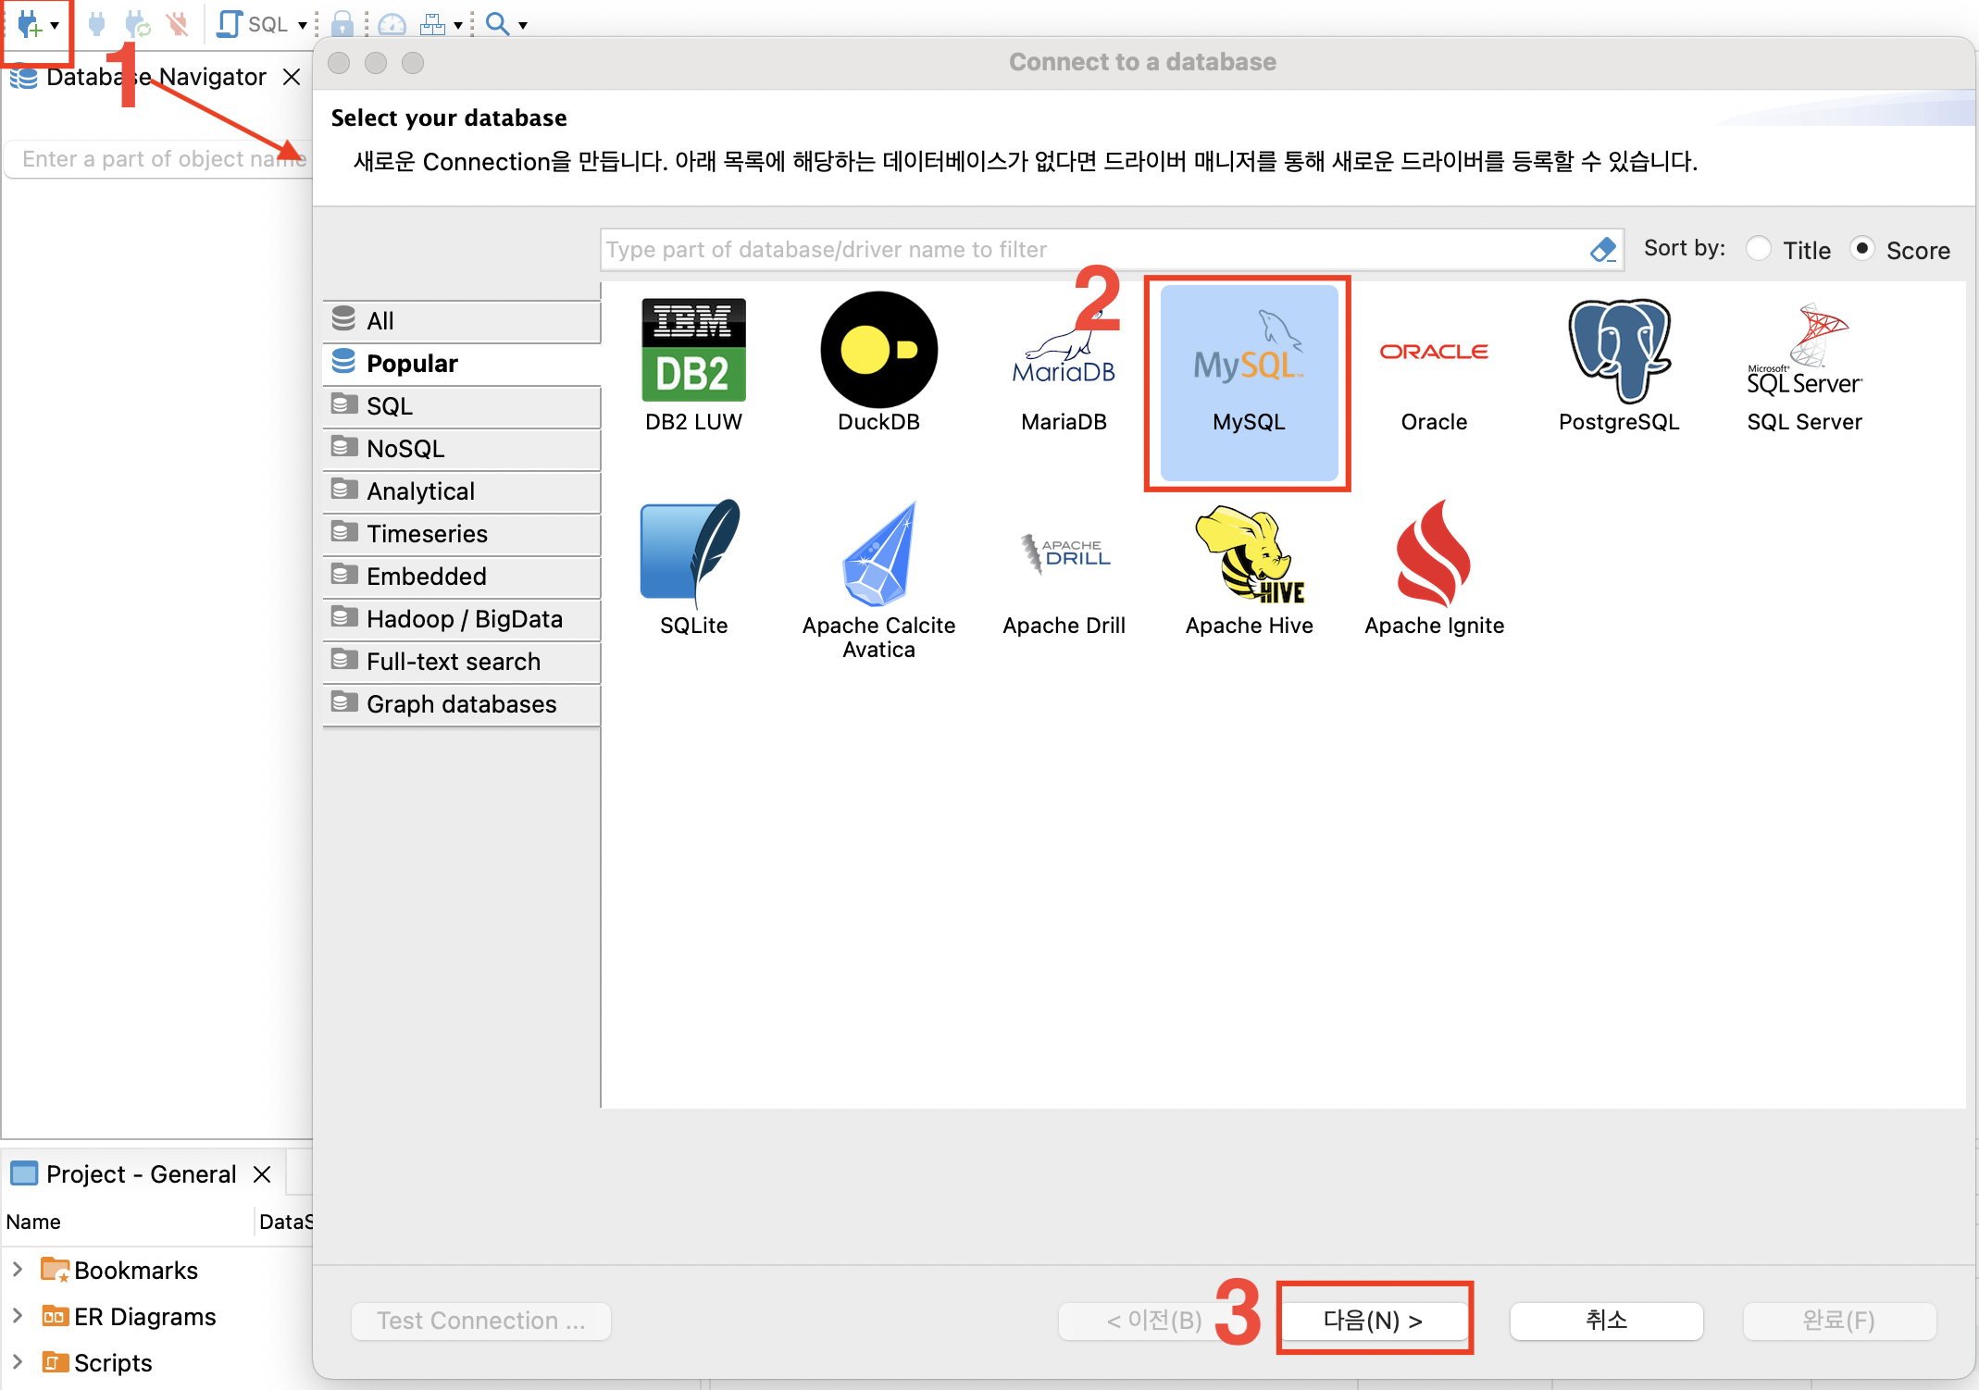Sort drivers by Score radio button
The height and width of the screenshot is (1390, 1979).
click(1861, 249)
